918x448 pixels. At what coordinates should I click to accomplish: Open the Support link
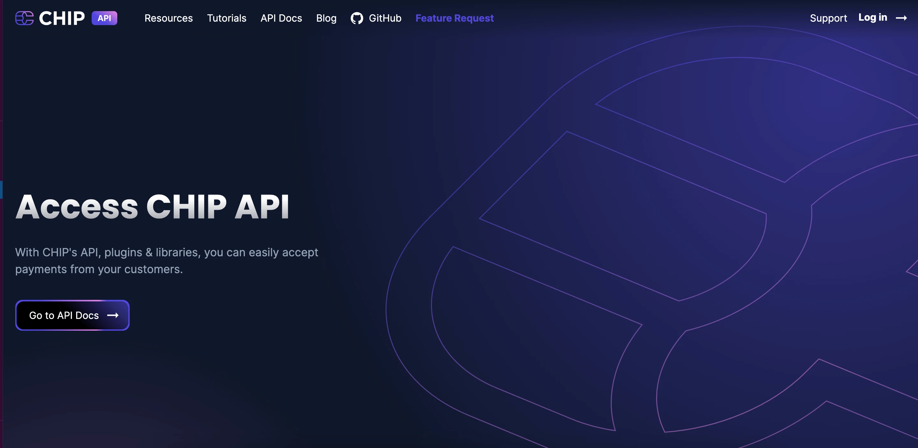828,18
